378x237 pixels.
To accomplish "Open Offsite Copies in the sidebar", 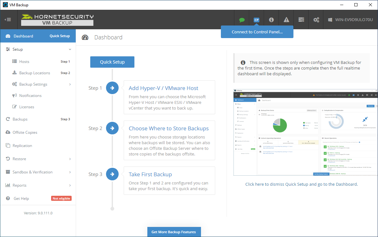I will pyautogui.click(x=25, y=132).
